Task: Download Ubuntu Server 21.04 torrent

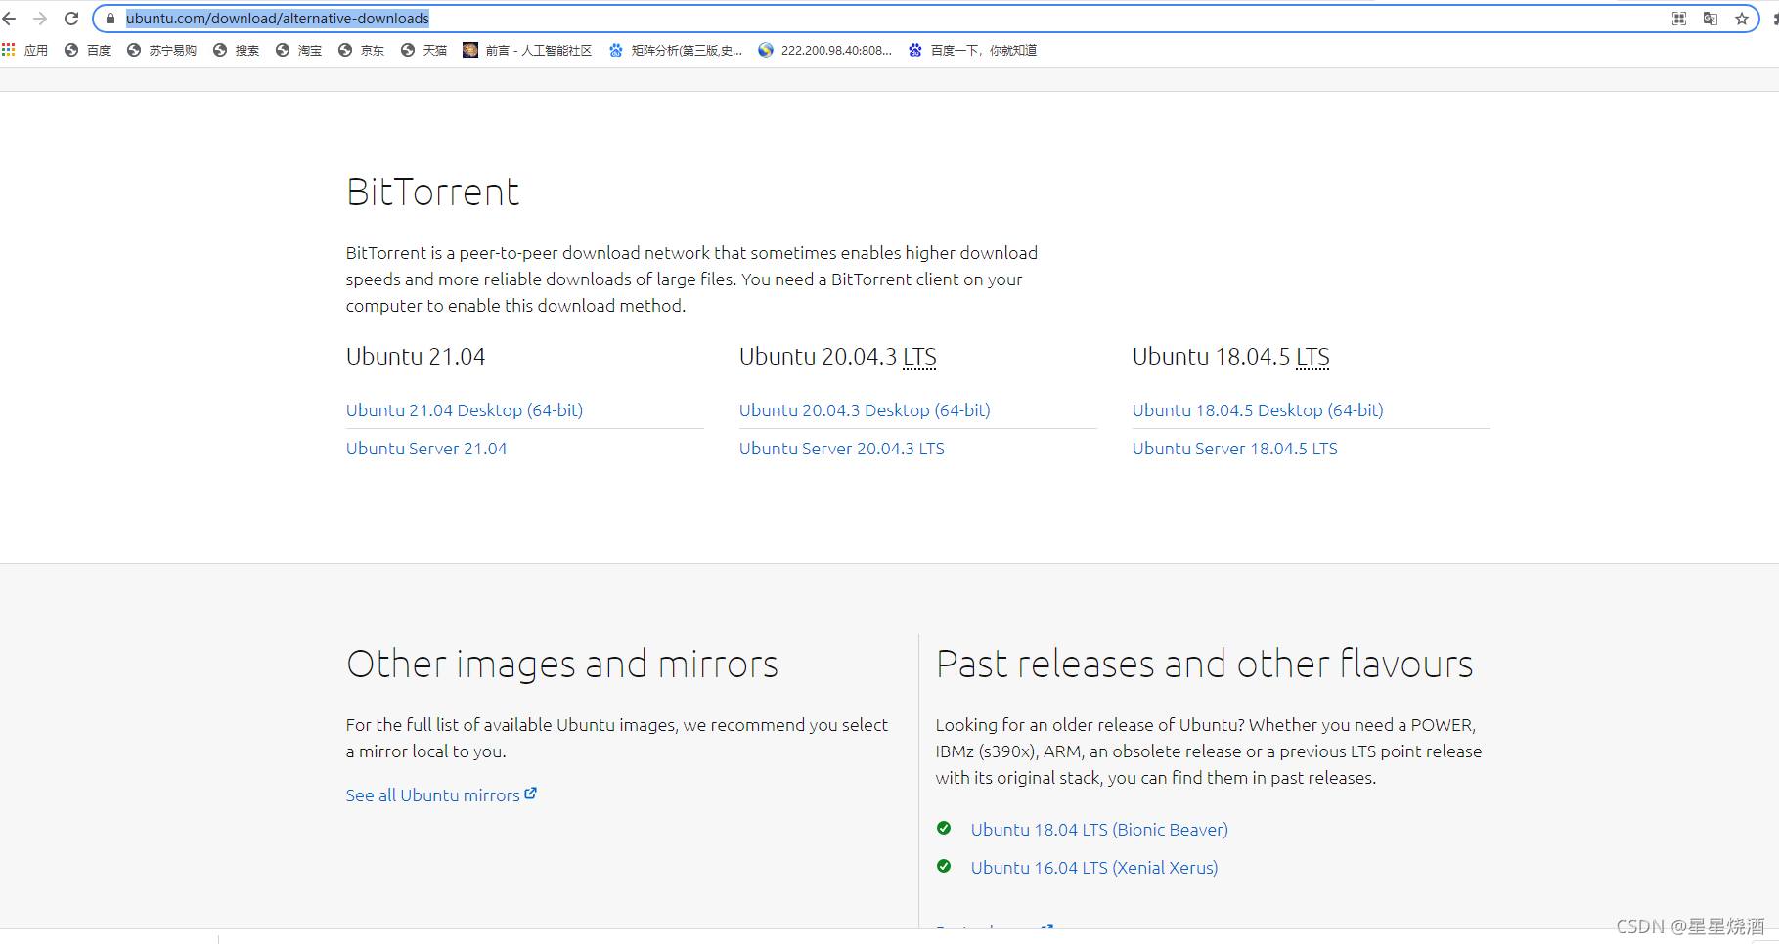Action: [426, 449]
